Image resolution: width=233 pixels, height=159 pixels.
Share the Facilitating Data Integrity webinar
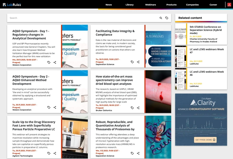pyautogui.click(x=138, y=62)
